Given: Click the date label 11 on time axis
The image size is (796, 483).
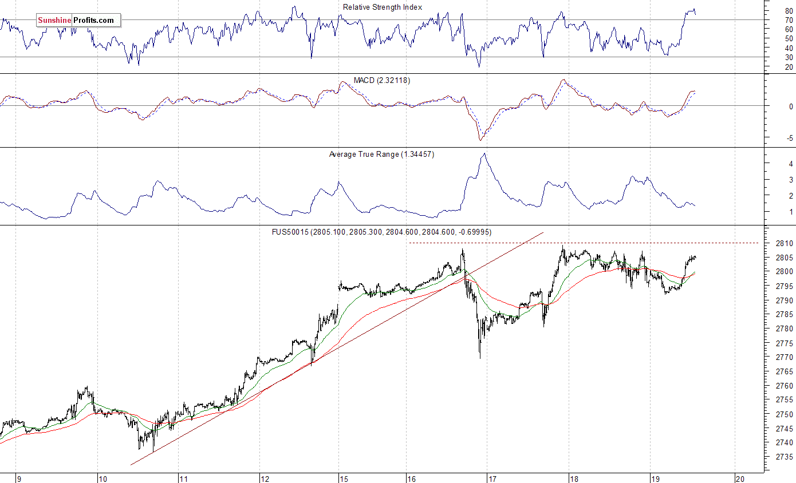Looking at the screenshot, I should [184, 479].
